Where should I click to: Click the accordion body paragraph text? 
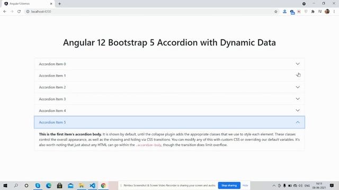(169, 139)
